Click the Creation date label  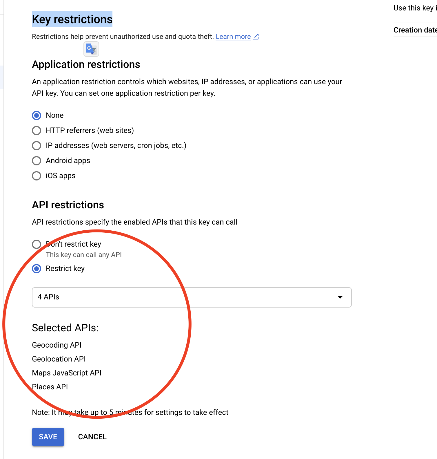(415, 30)
